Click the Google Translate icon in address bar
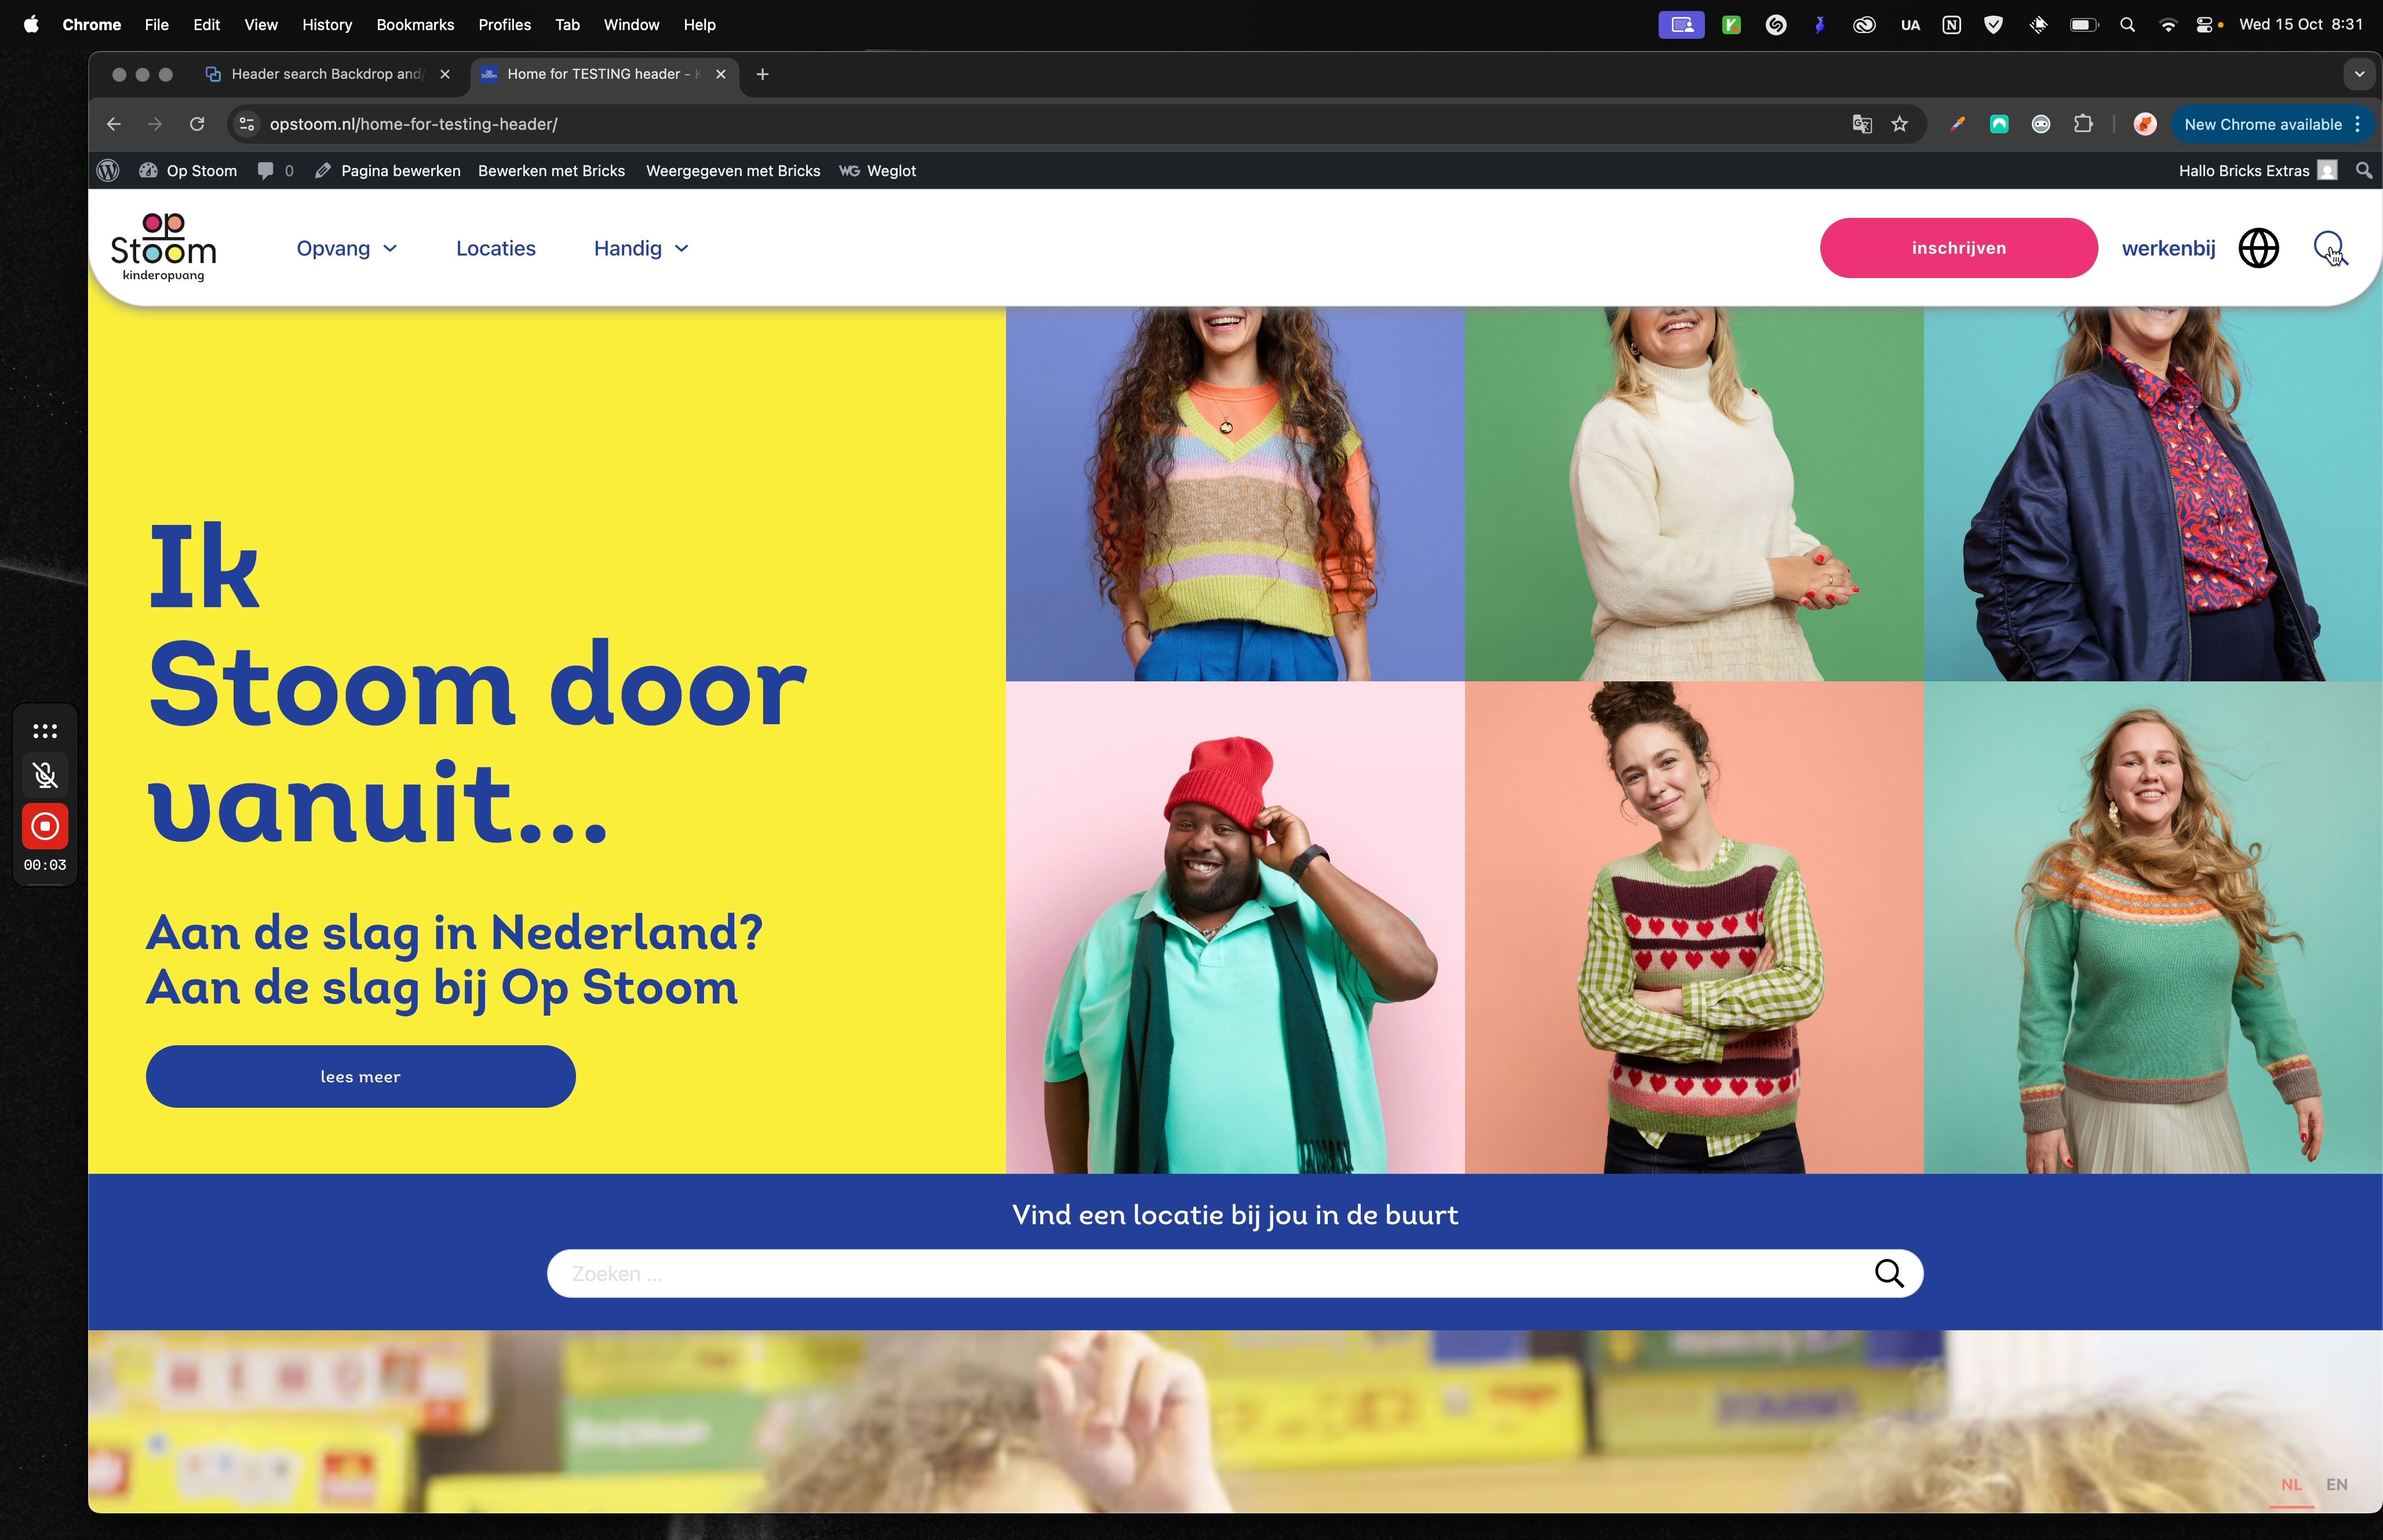 [1861, 124]
